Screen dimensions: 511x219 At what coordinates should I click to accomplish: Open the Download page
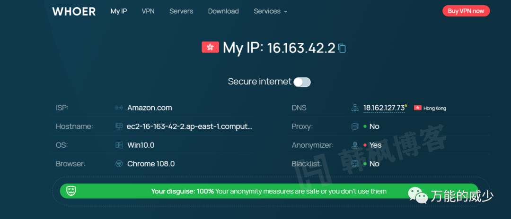tap(223, 11)
